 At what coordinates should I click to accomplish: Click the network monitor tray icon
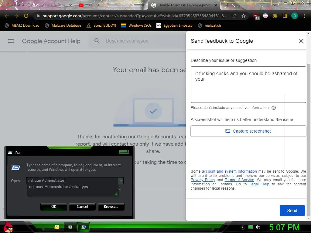point(251,227)
